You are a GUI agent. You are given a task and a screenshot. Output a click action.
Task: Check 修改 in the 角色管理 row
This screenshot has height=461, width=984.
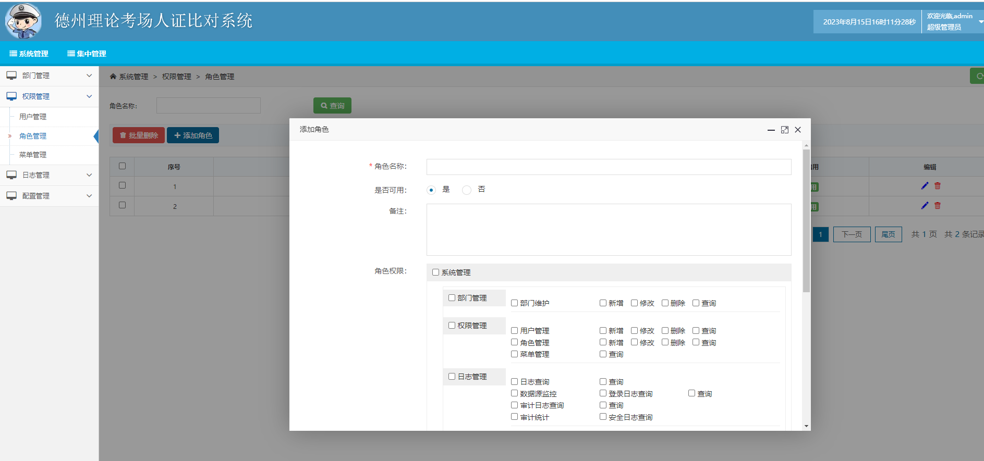tap(635, 342)
